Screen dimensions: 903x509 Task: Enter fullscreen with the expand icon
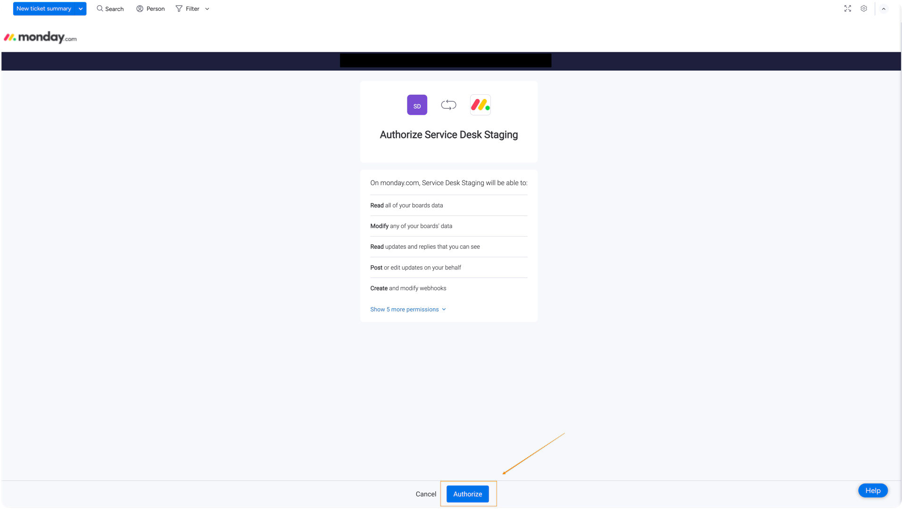(847, 8)
